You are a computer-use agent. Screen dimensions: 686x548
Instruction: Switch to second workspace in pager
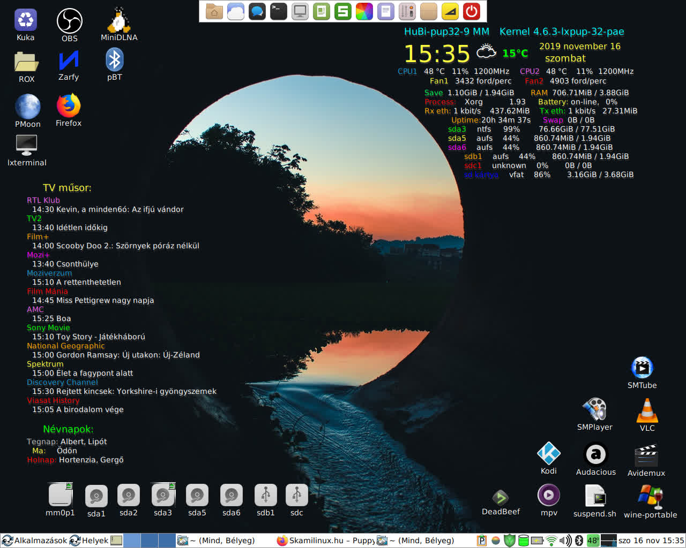point(150,541)
